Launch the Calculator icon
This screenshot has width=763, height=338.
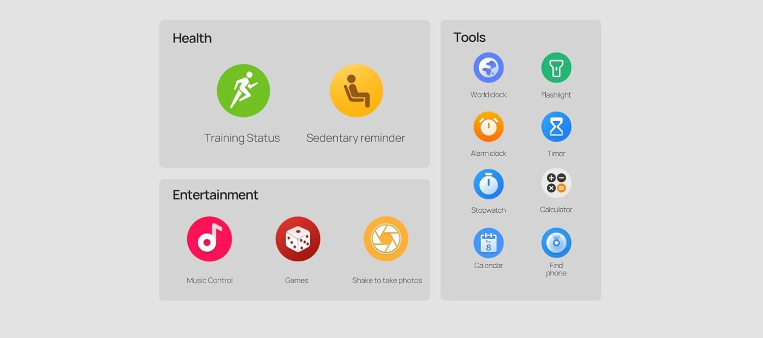click(556, 183)
